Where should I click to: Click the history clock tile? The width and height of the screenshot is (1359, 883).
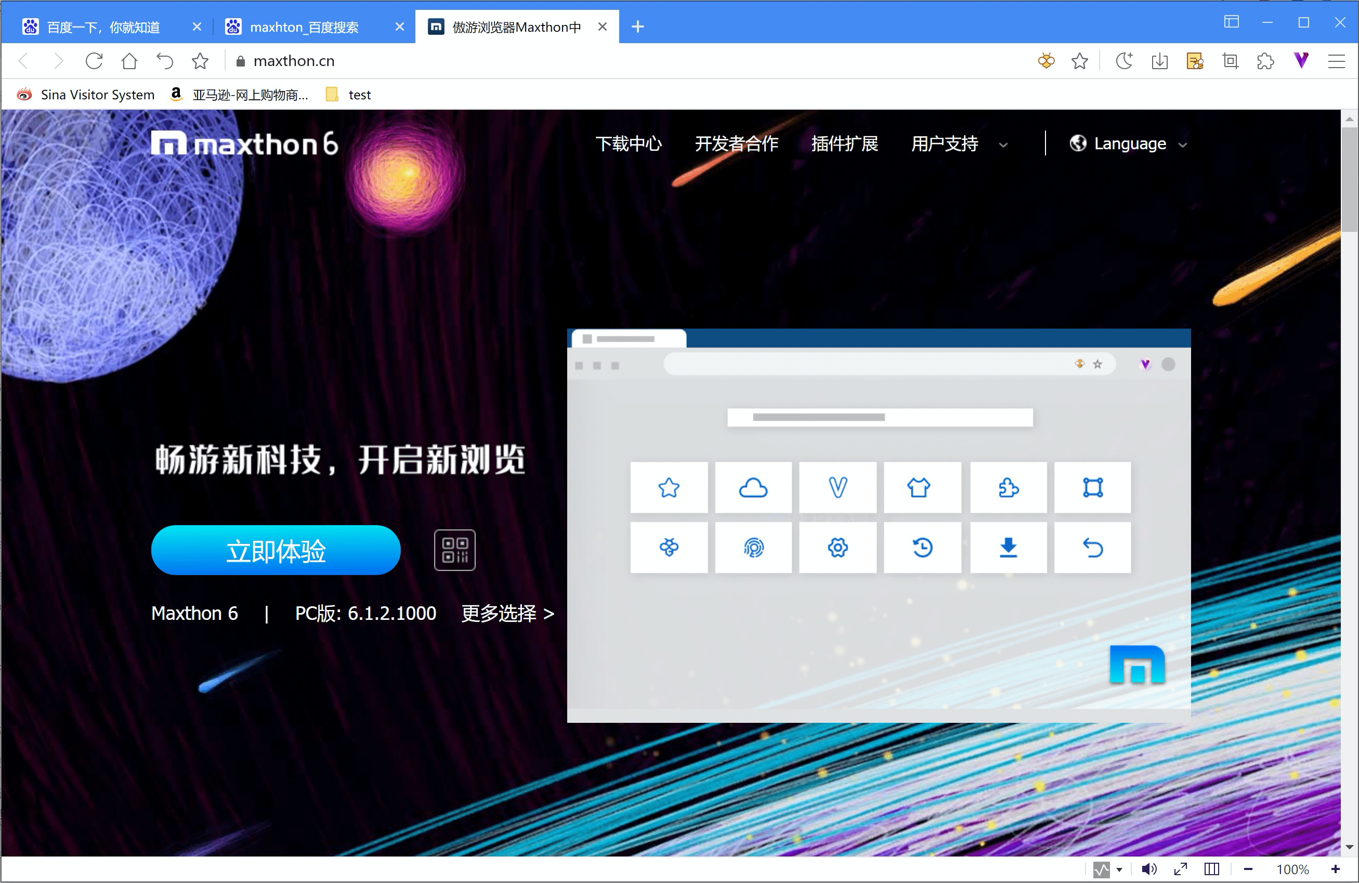pos(922,547)
